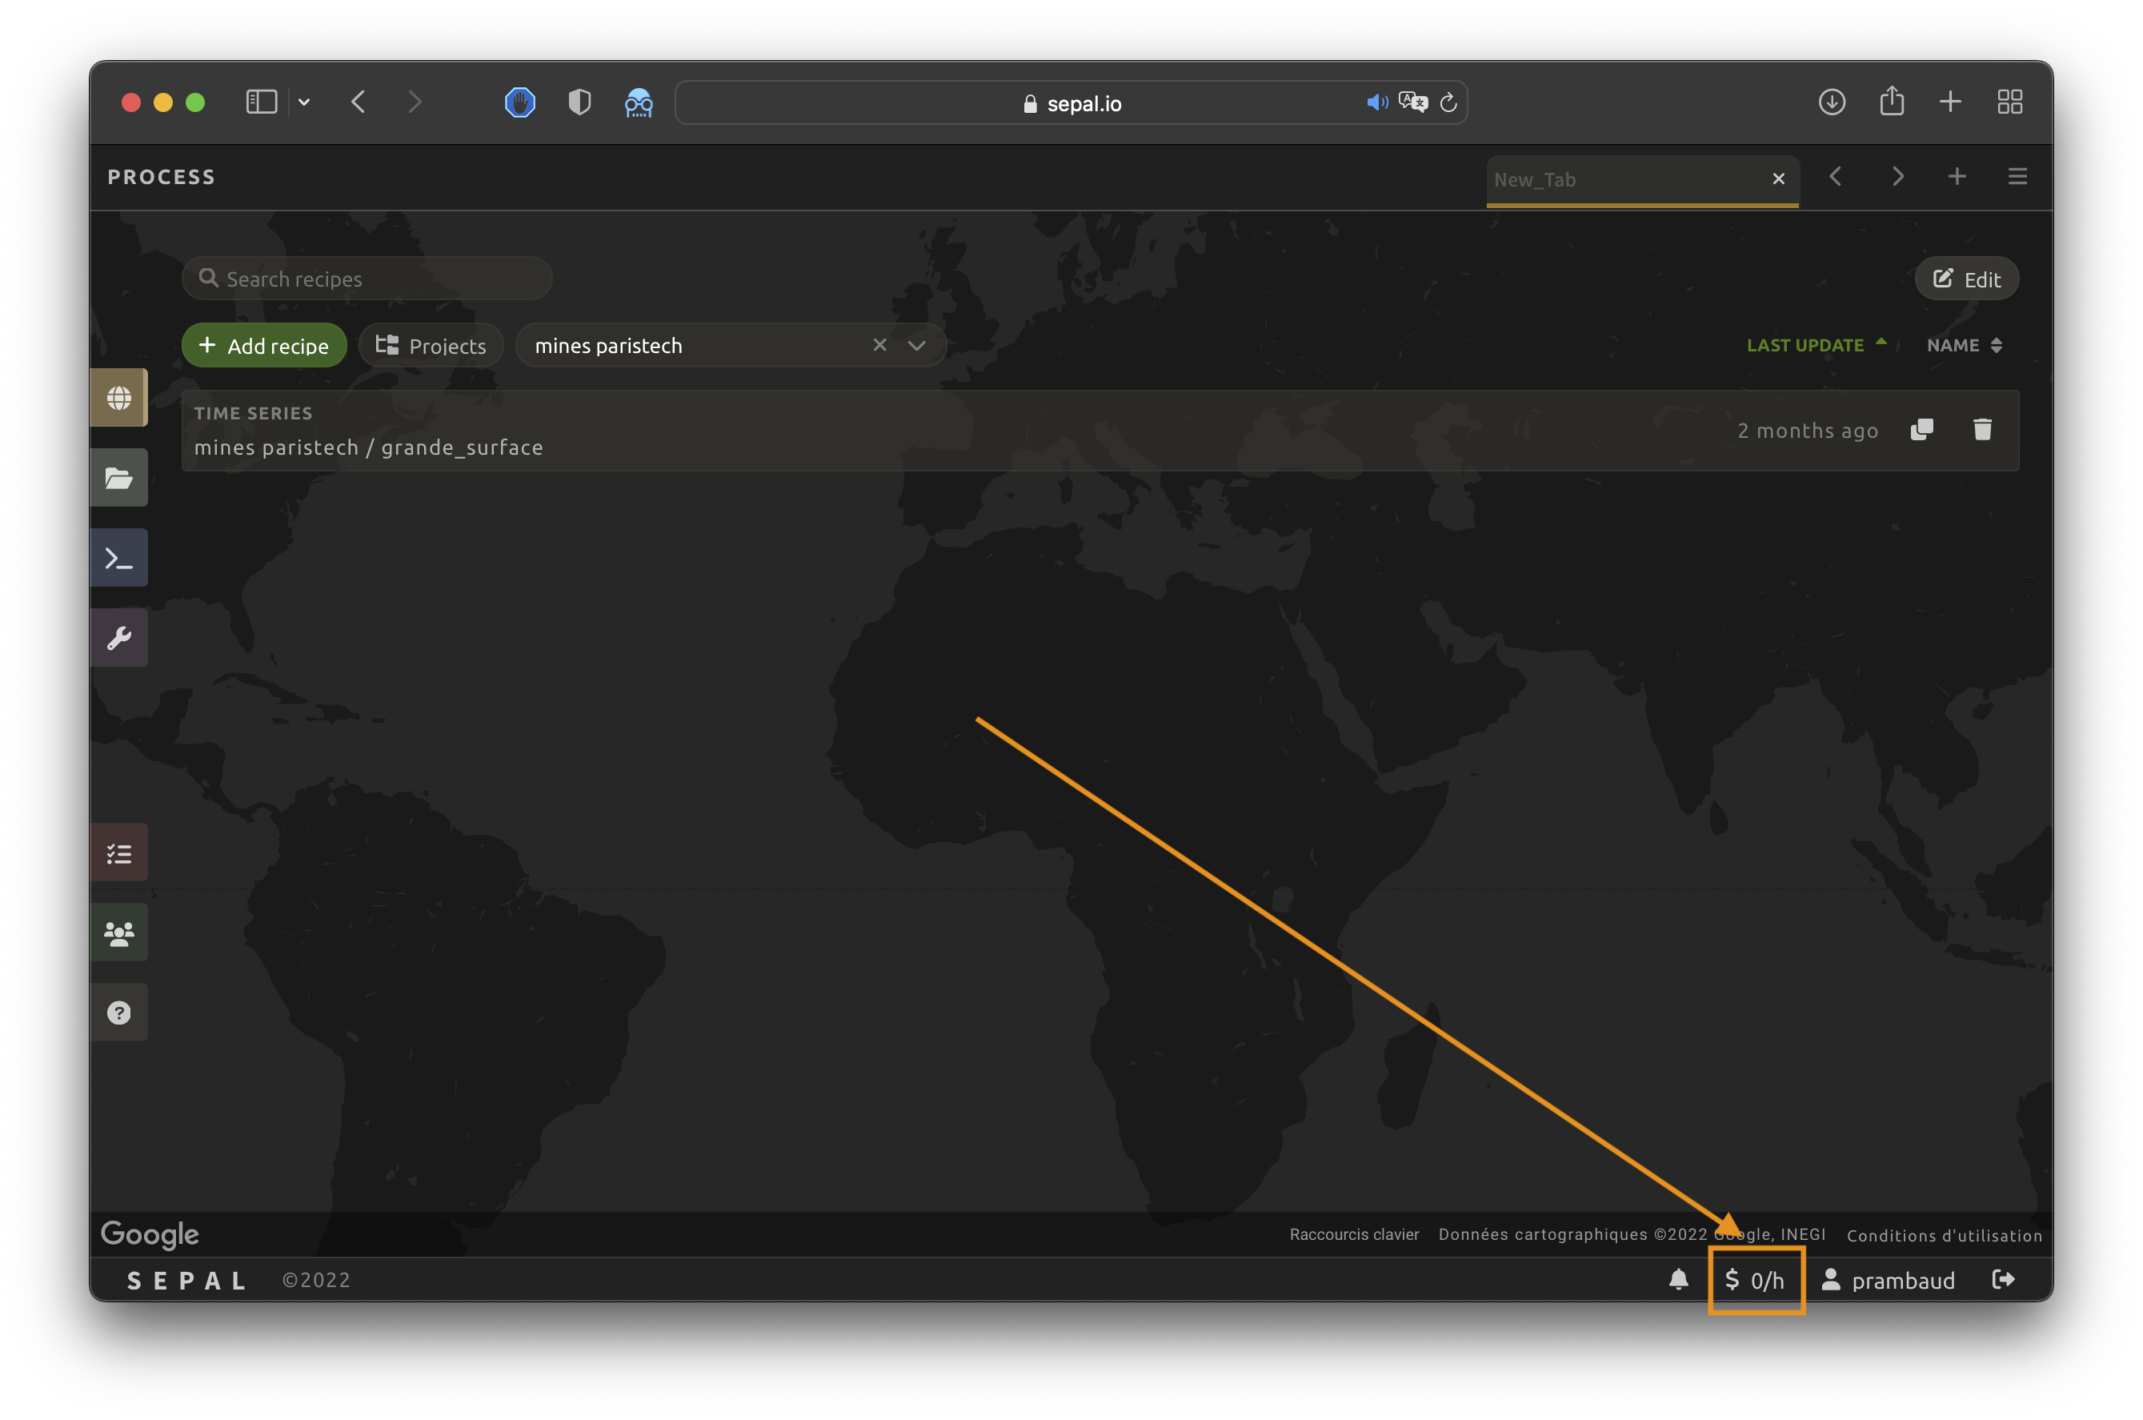2143x1420 pixels.
Task: Delete the grande_surface recipe with trash icon
Action: [1982, 429]
